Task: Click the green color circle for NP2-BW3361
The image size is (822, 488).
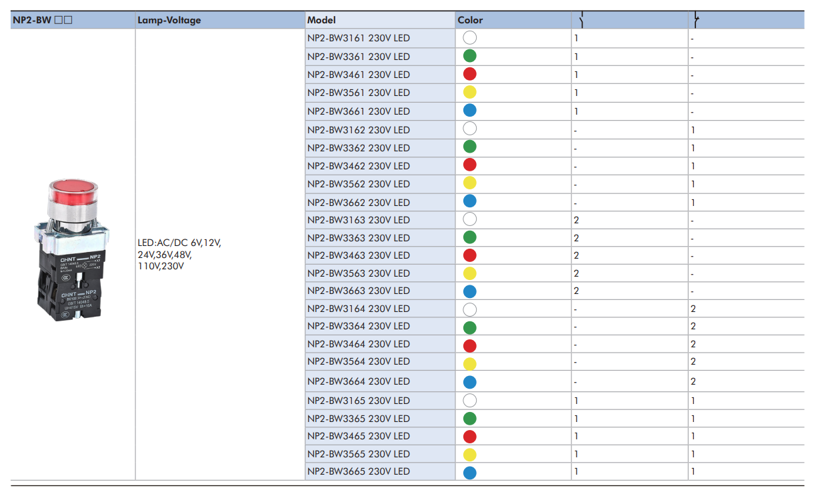Action: point(470,56)
